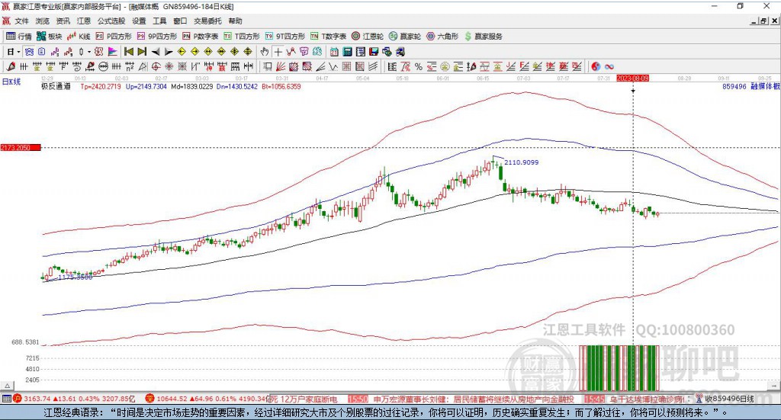Viewport: 781px width, 420px height.
Task: Open the 江恩轮 Gann wheel tool
Action: (x=368, y=37)
